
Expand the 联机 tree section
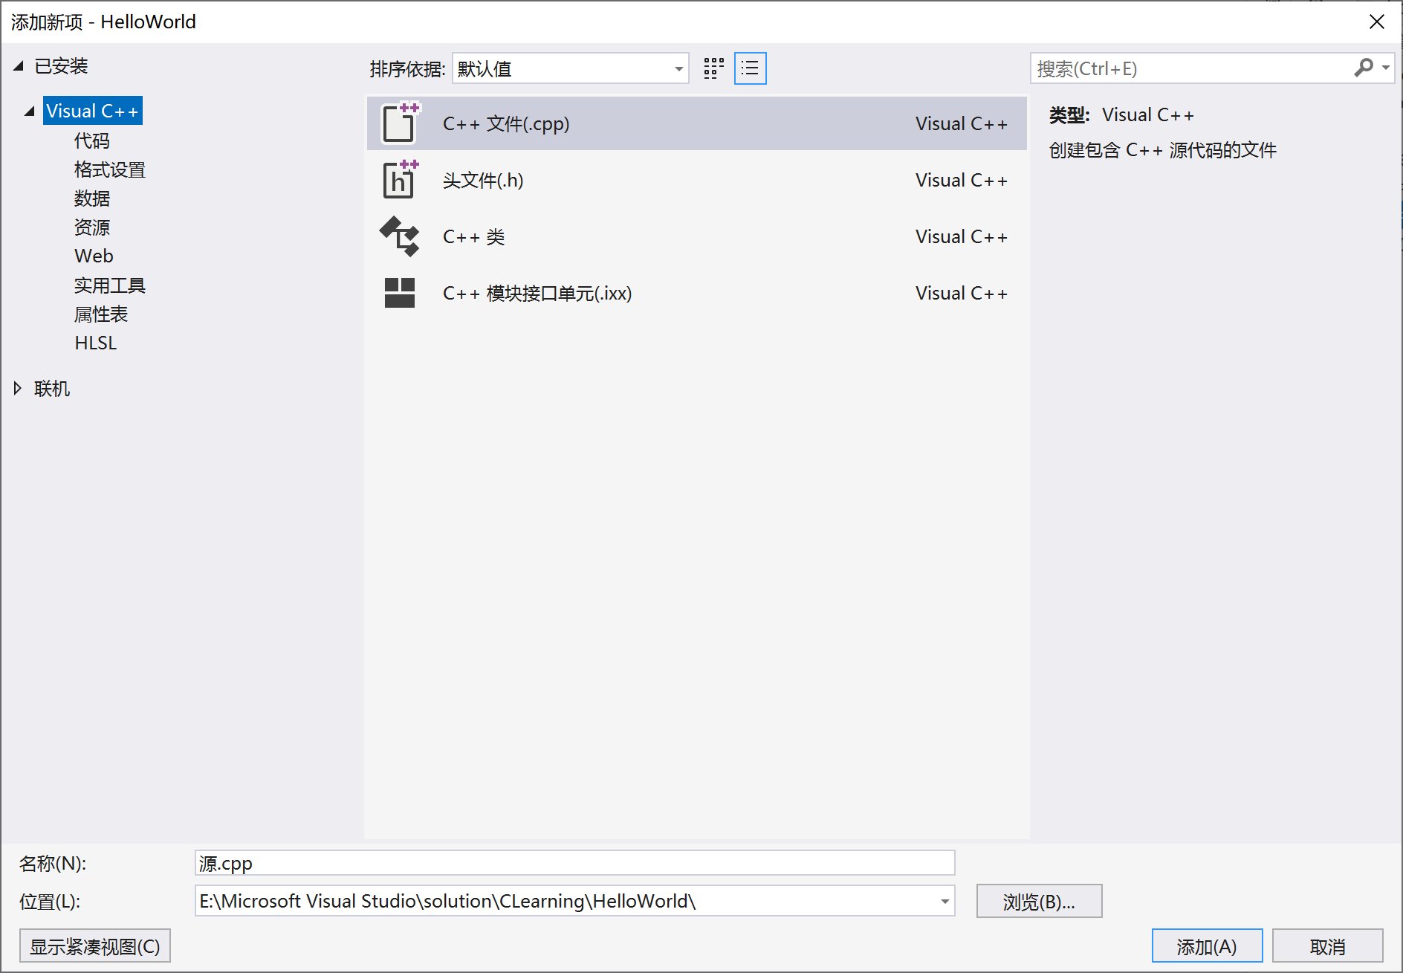click(18, 388)
